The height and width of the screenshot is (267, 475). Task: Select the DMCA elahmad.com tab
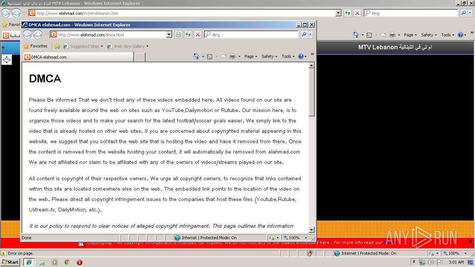(x=78, y=57)
